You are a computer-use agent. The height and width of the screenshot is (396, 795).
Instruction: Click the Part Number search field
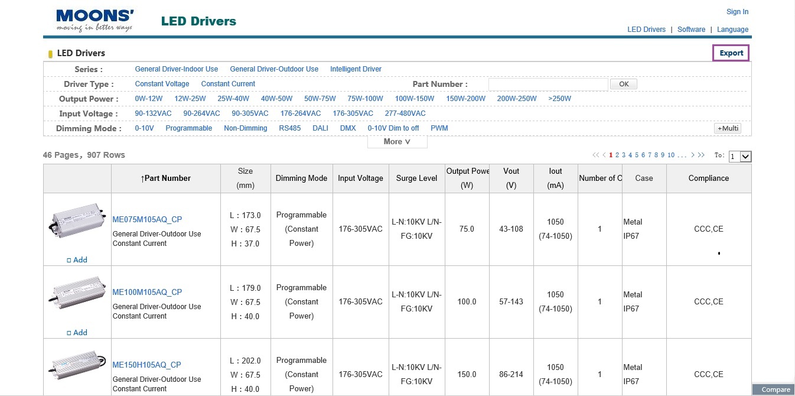pos(548,85)
